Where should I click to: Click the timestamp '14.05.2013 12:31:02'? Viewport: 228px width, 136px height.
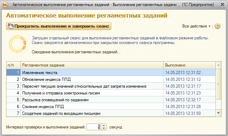tap(183, 73)
